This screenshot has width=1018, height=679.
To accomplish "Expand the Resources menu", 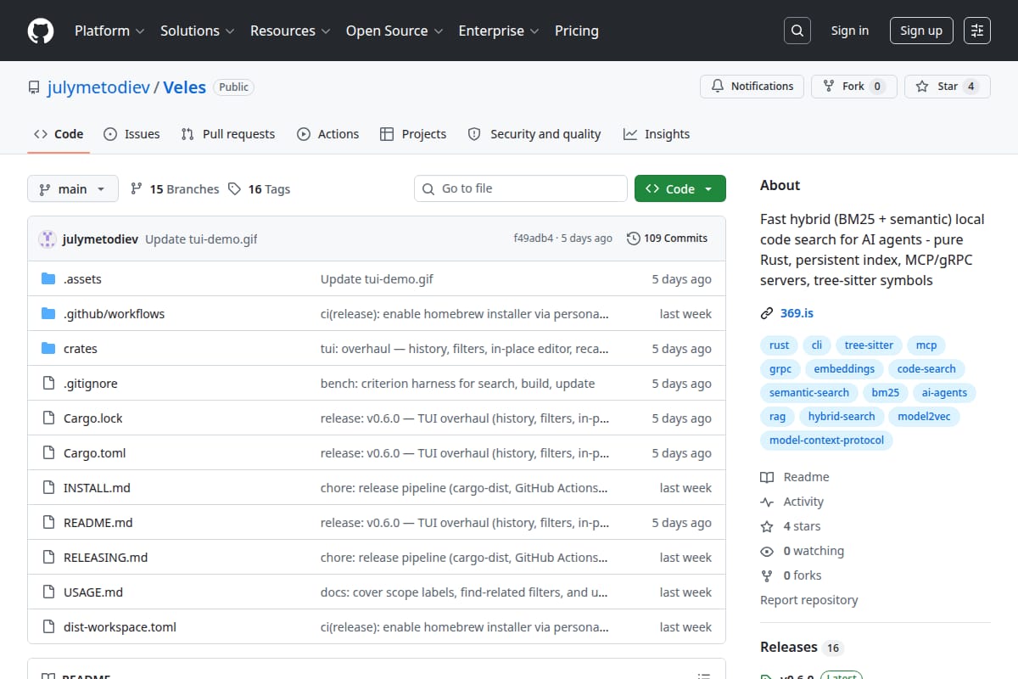I will click(x=290, y=31).
